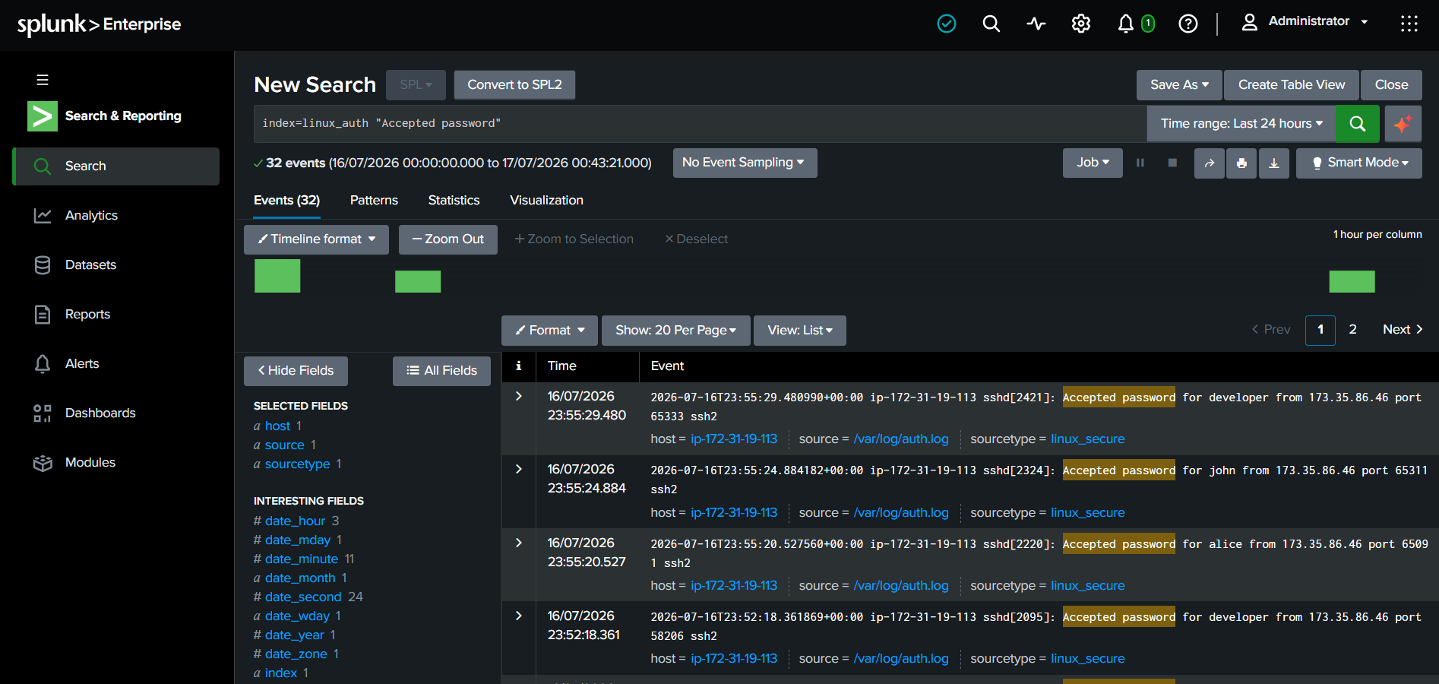Image resolution: width=1439 pixels, height=684 pixels.
Task: Change Show: 20 Per Page setting
Action: [676, 331]
